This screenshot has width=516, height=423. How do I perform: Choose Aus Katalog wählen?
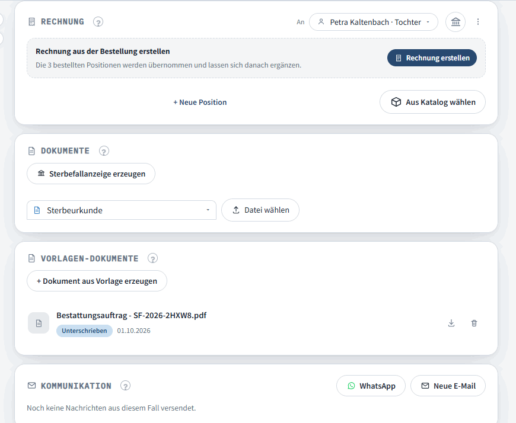[432, 102]
